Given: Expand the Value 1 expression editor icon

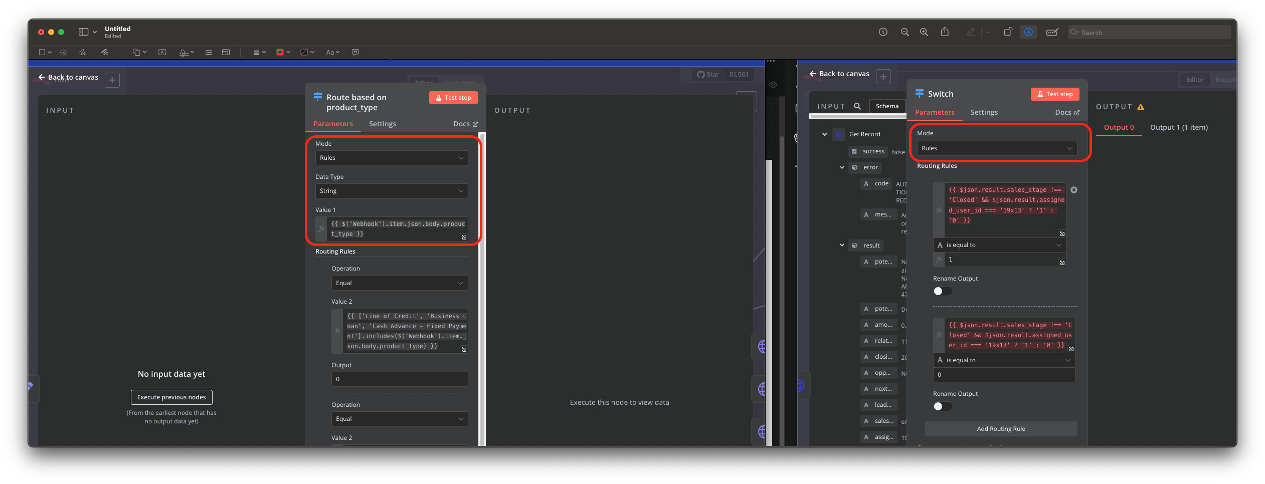Looking at the screenshot, I should pos(464,237).
